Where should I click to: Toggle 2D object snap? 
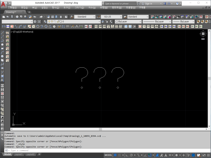pyautogui.click(x=150, y=155)
